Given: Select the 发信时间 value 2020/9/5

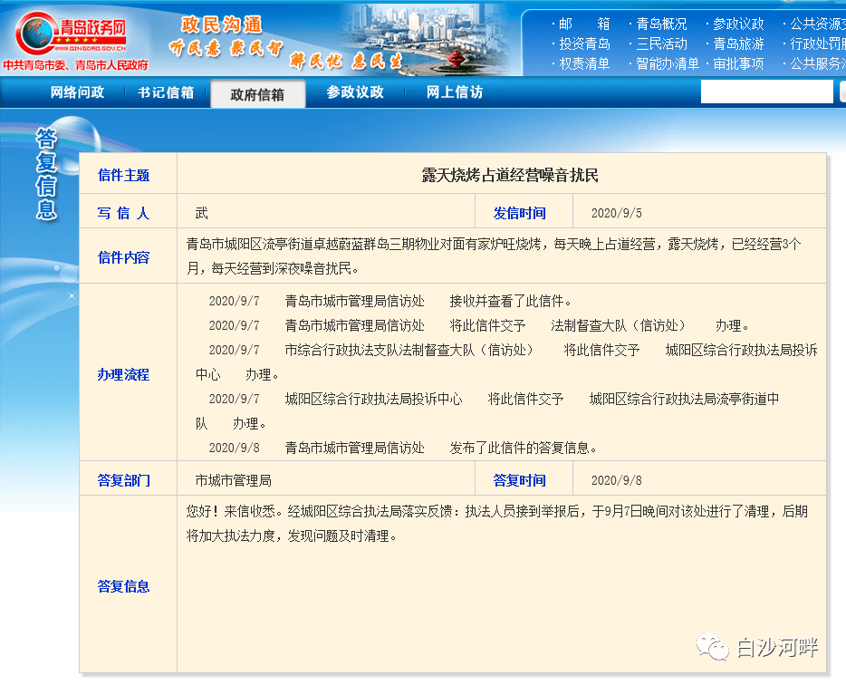Looking at the screenshot, I should point(616,213).
